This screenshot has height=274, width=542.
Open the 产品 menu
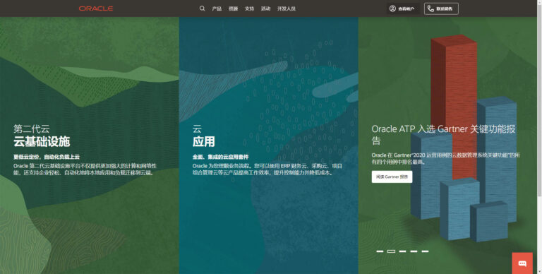point(217,8)
